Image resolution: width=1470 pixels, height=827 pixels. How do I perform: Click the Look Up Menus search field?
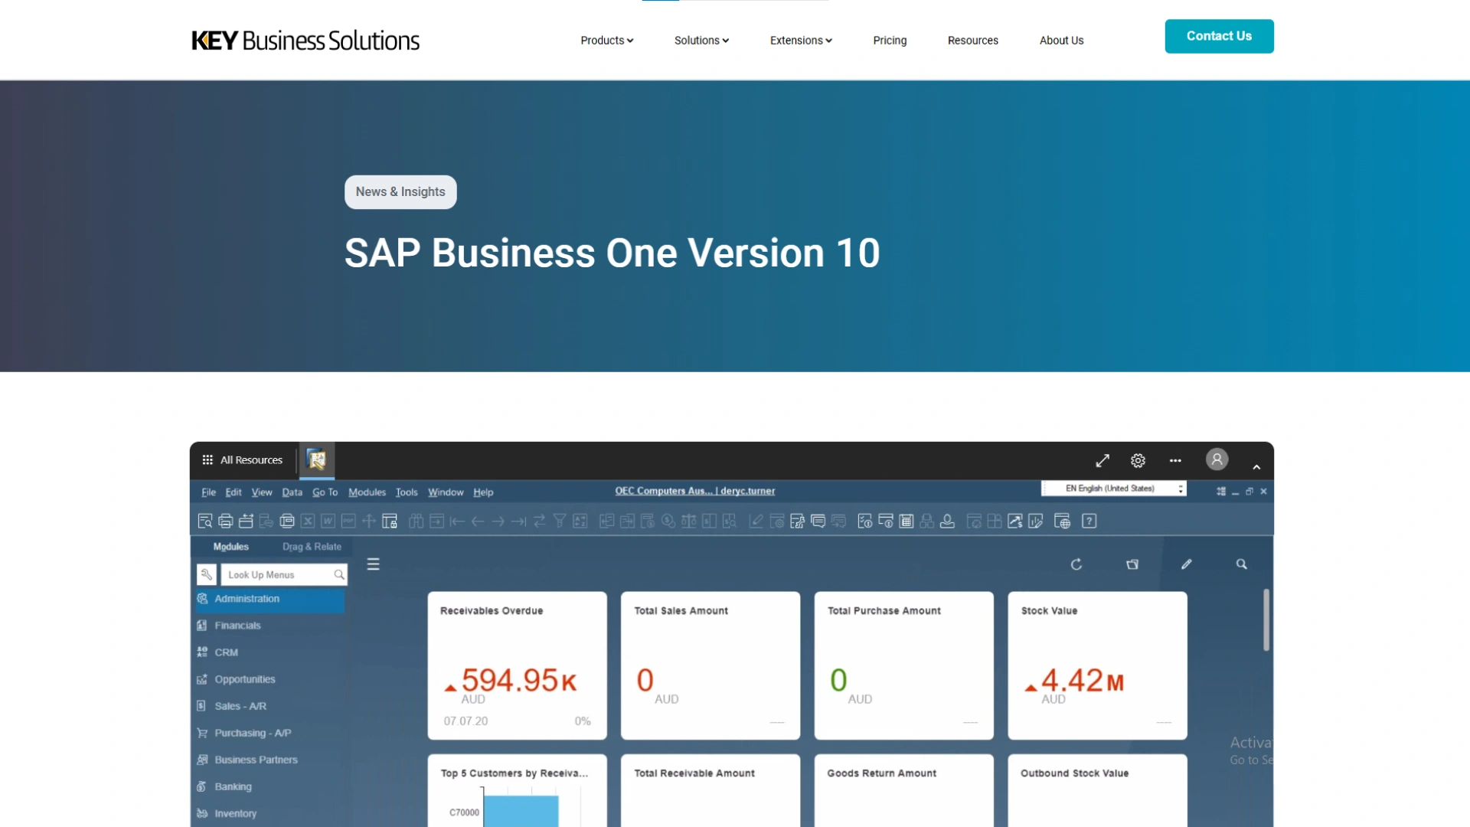pos(284,575)
